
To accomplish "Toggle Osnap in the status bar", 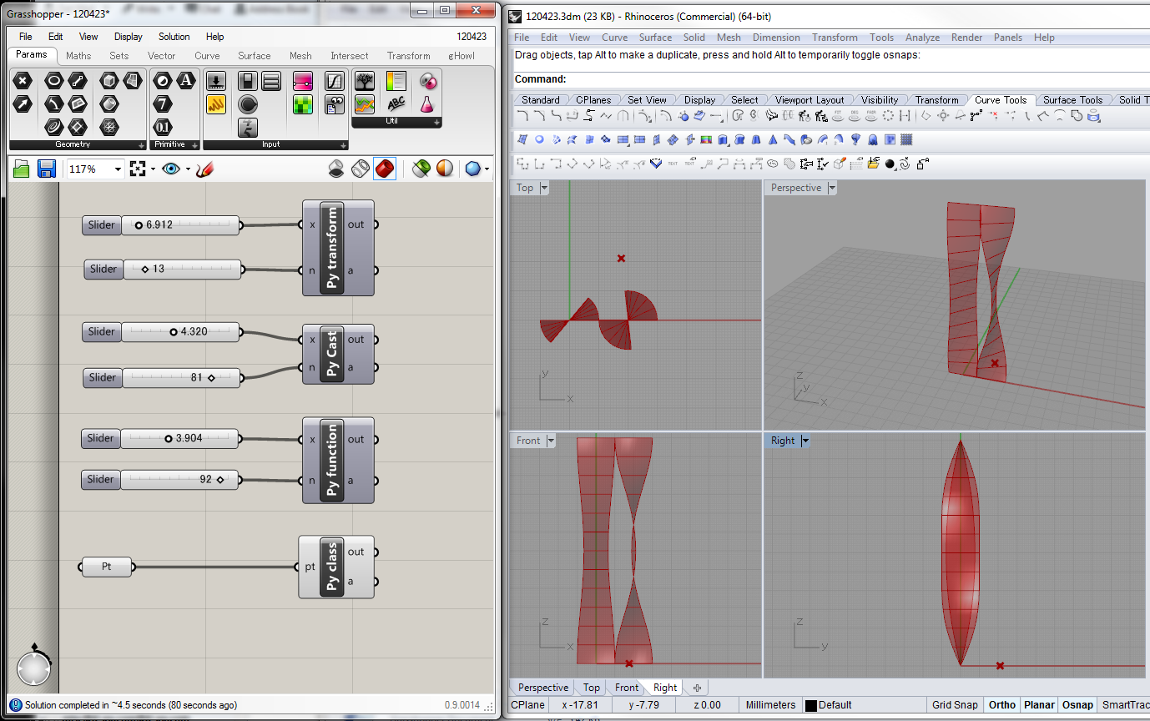I will click(x=1077, y=705).
